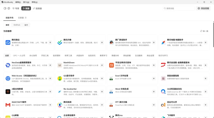Viewport: 214px width, 118px height.
Task: Click the 搜索技能 search field
Action: click(178, 8)
